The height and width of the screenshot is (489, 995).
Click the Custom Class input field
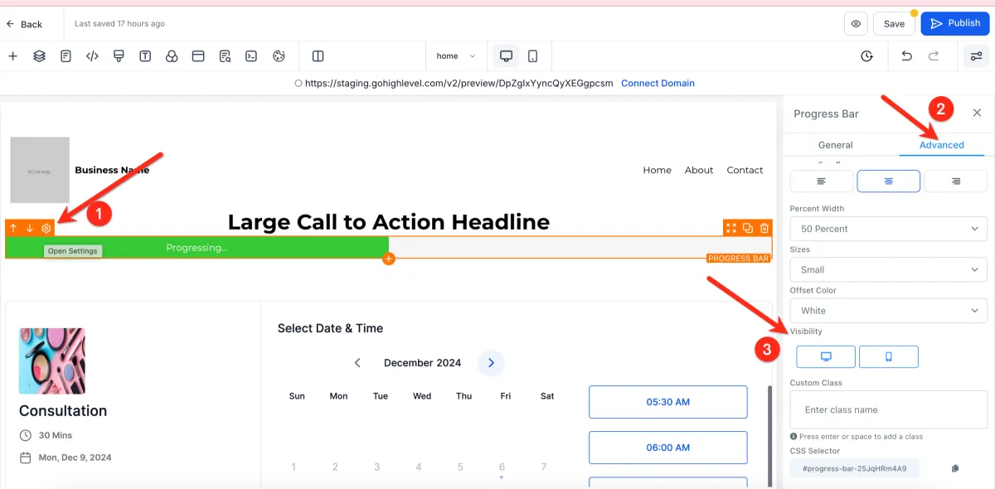click(x=888, y=409)
